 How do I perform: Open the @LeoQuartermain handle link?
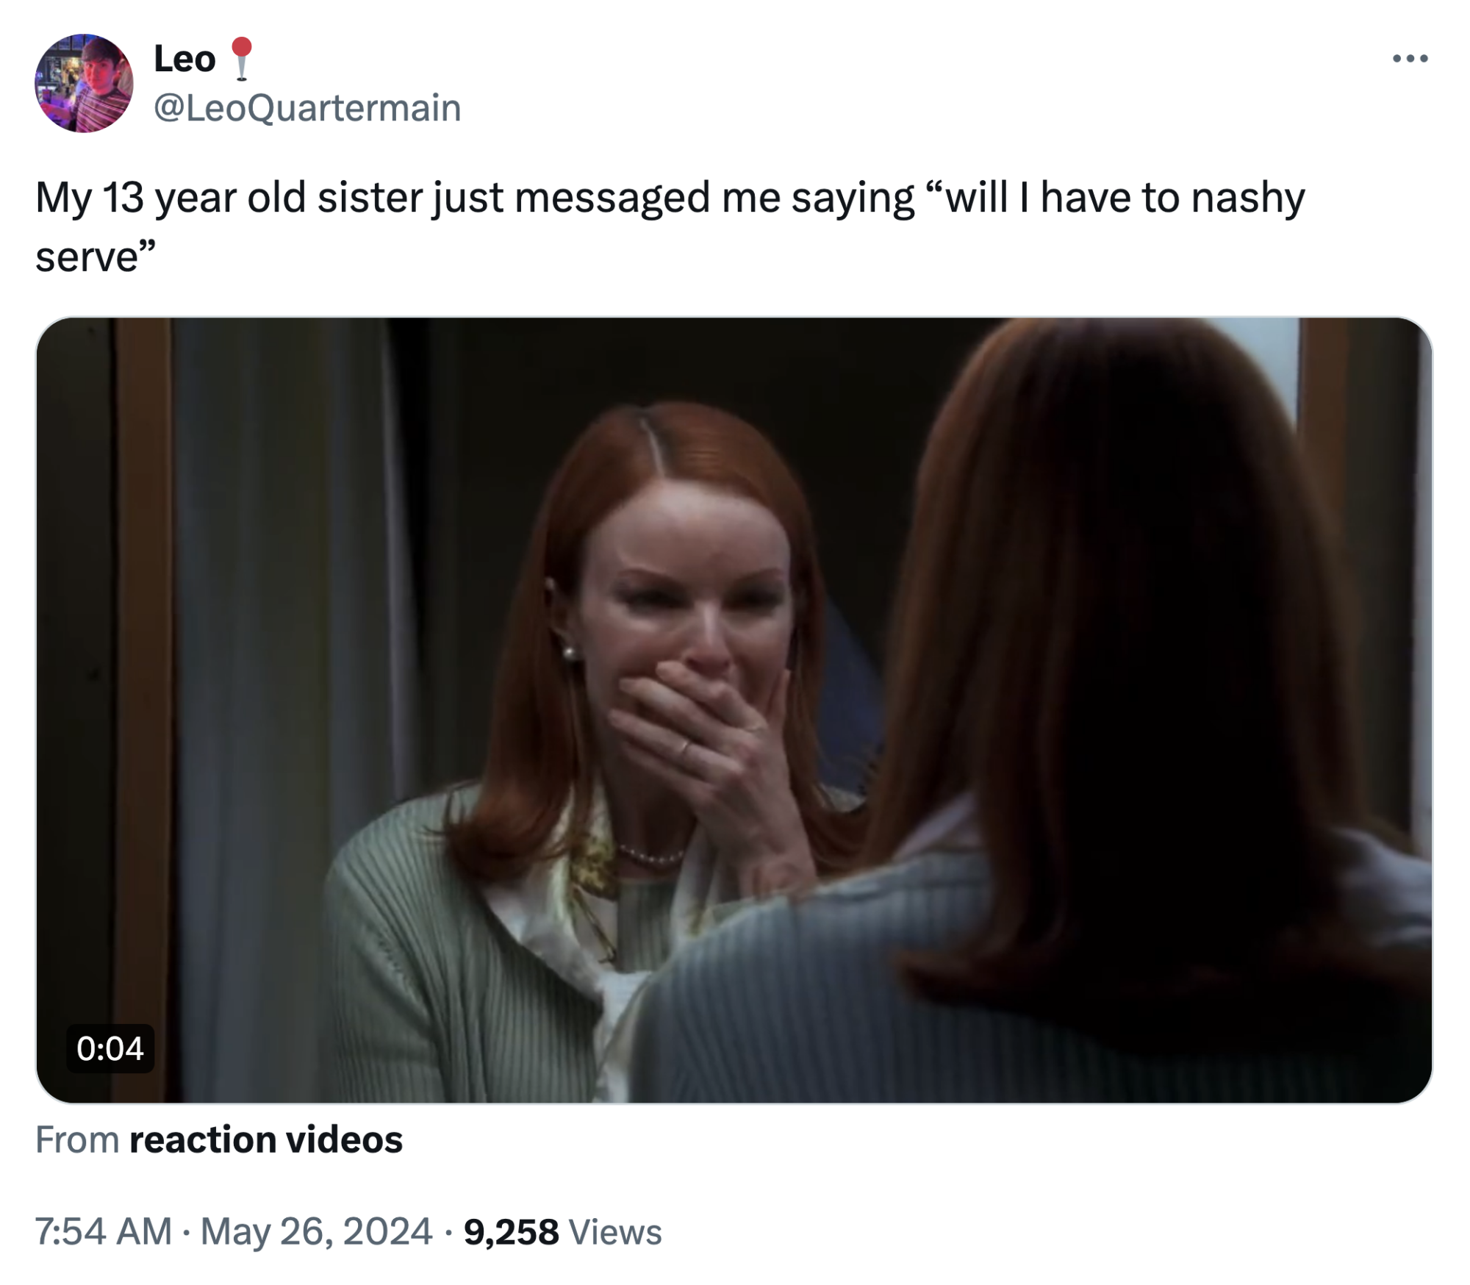pos(307,108)
